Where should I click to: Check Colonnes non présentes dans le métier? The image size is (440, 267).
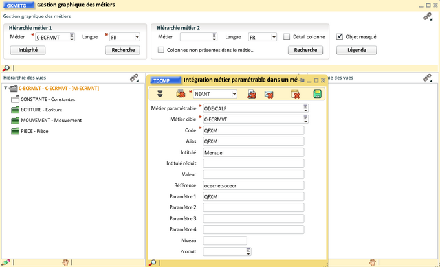coord(161,50)
